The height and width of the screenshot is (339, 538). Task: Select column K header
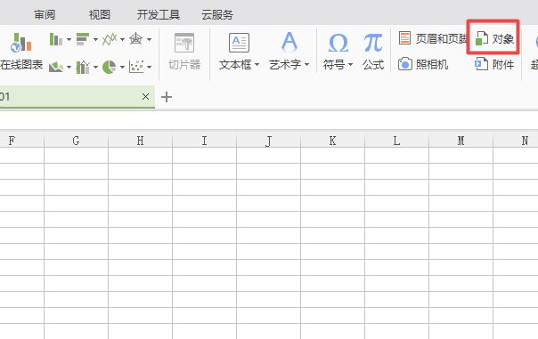333,141
